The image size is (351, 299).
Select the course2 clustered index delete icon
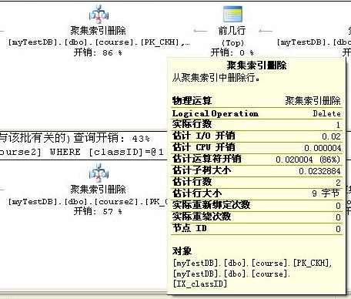(99, 173)
